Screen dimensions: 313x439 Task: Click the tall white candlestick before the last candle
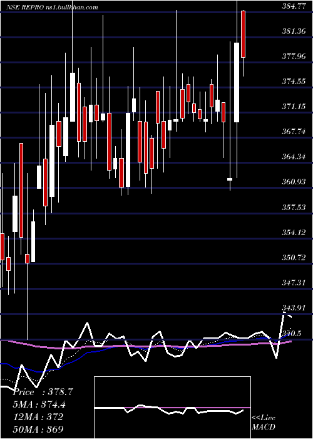[237, 82]
